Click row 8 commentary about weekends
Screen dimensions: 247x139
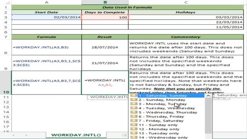coord(186,47)
